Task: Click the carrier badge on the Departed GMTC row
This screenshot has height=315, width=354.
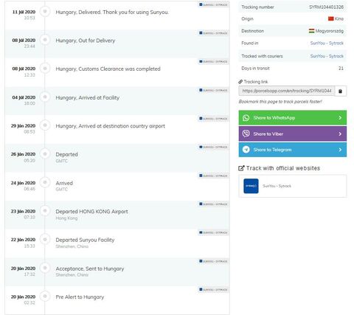Action: (x=213, y=147)
